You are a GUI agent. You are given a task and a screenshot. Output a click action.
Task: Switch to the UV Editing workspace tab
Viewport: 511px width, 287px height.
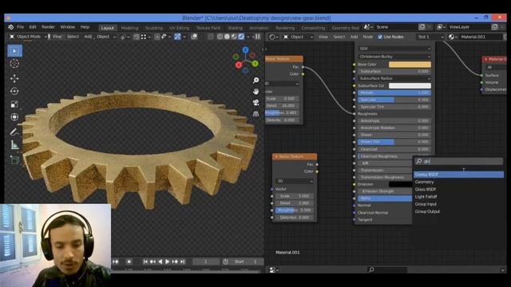pyautogui.click(x=179, y=28)
